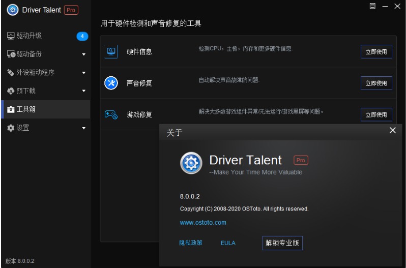
Task: Click the Driver Talent title in 关于 dialog
Action: 245,160
